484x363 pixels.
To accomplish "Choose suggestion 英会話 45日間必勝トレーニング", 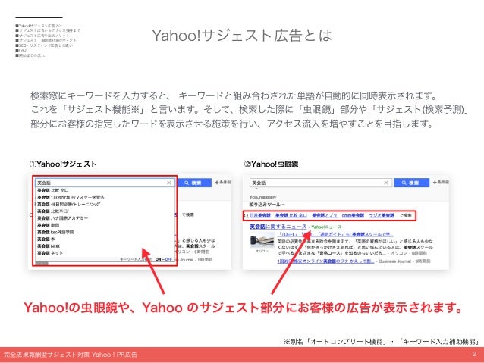I will (x=69, y=204).
